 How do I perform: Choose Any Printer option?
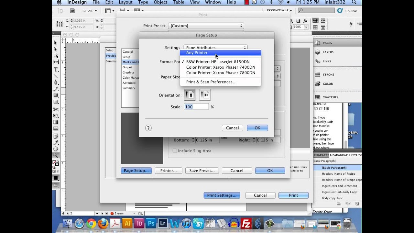tap(220, 52)
